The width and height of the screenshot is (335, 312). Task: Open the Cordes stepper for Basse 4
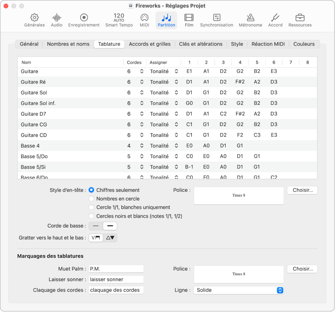[x=142, y=146]
